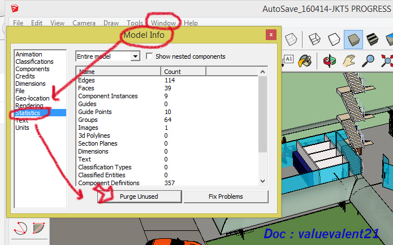Select the Shaded With Textures striped cube icon
This screenshot has height=245, width=393.
(x=372, y=40)
